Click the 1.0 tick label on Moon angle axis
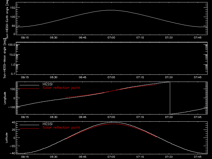Viewport: 212px width, 159px height. click(x=13, y=65)
